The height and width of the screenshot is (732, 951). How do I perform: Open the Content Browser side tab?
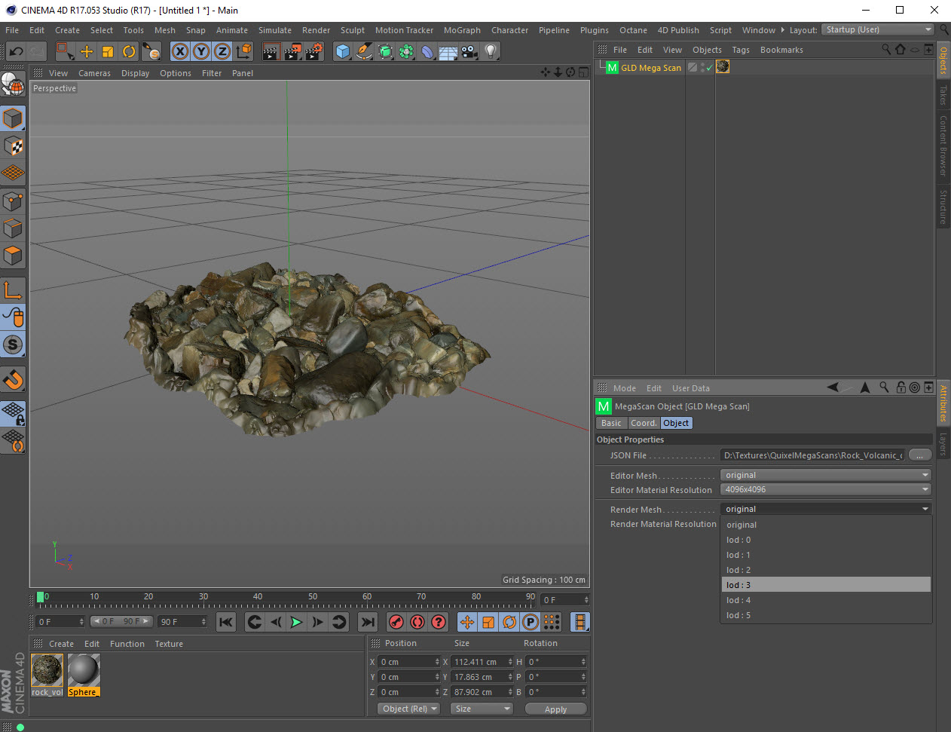pyautogui.click(x=943, y=145)
